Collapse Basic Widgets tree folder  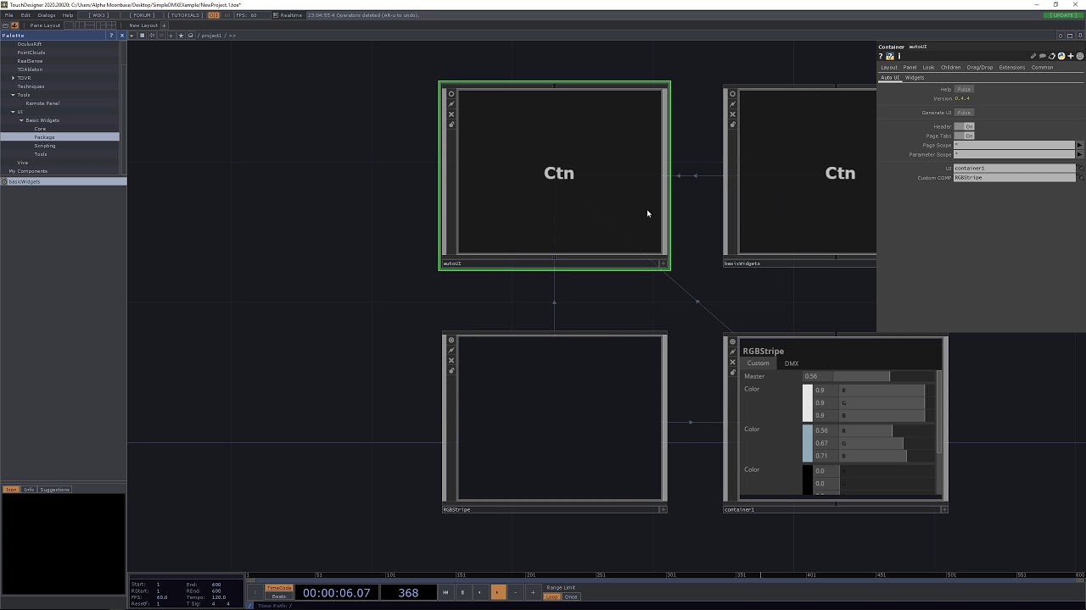pyautogui.click(x=21, y=120)
